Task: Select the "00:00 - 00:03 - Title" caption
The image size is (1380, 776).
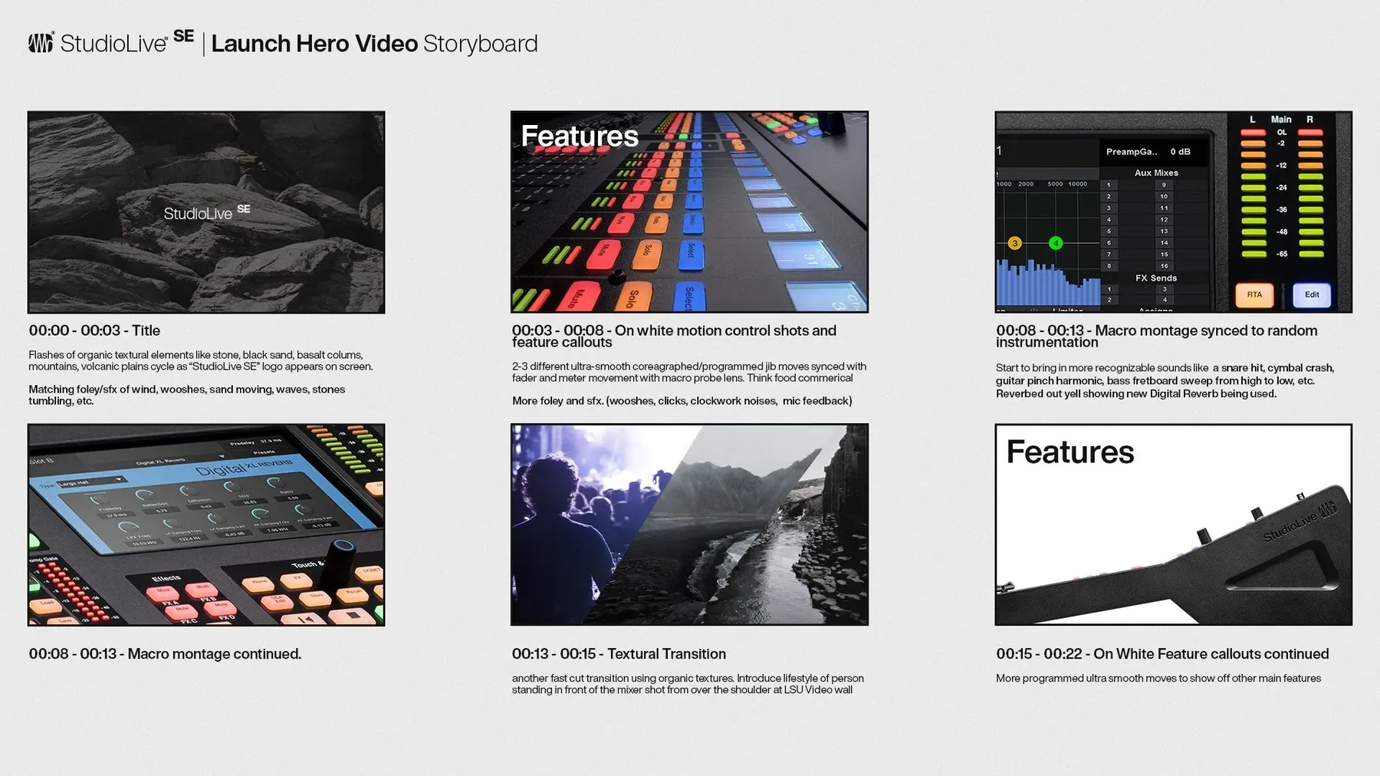Action: point(94,330)
